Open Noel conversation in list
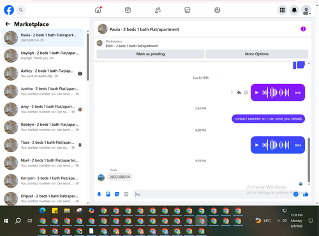319x236 pixels. click(43, 163)
